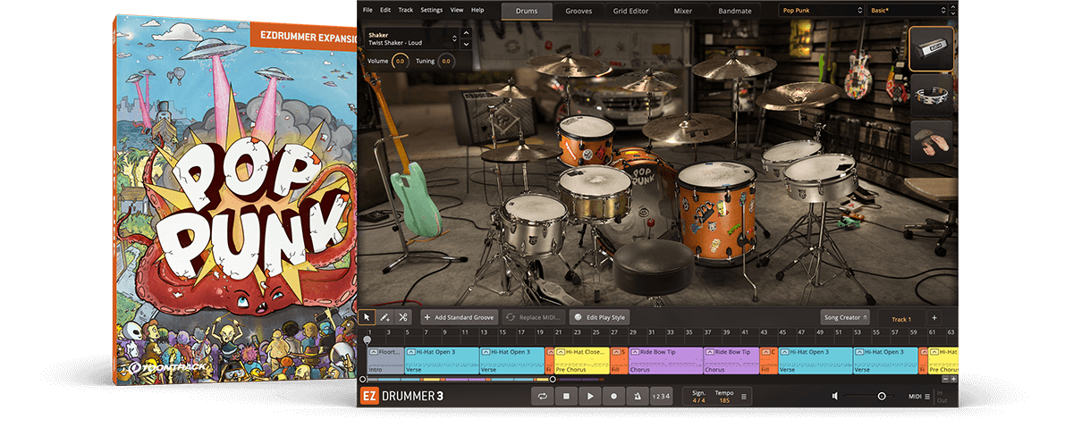
Task: Add a new track with plus button
Action: pos(934,317)
